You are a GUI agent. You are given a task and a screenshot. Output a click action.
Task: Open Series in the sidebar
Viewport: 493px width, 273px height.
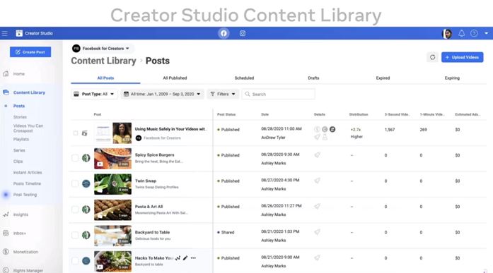(19, 150)
